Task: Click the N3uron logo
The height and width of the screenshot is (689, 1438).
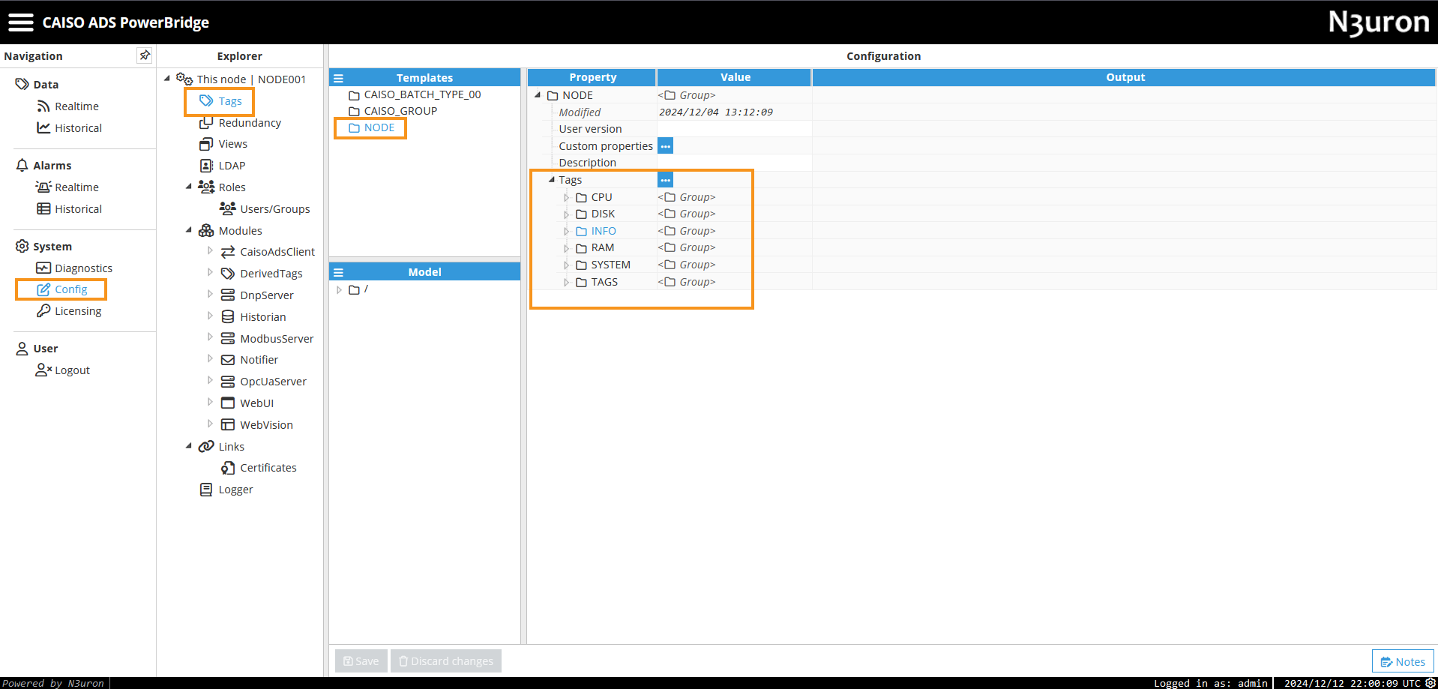Action: coord(1379,22)
